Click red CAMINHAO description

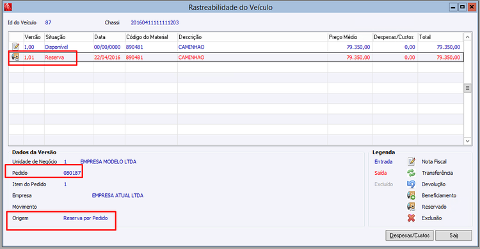pyautogui.click(x=191, y=57)
